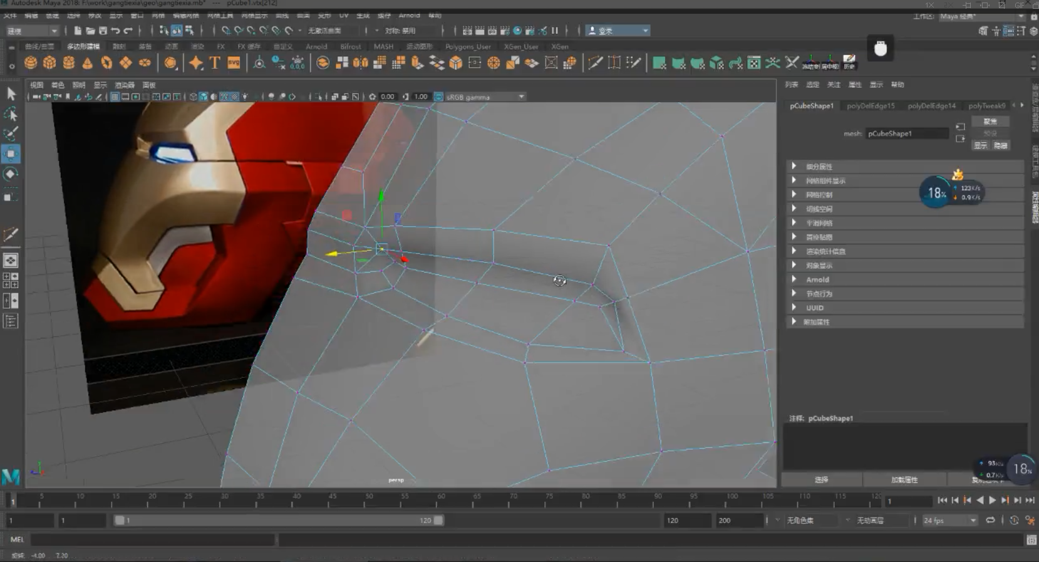This screenshot has height=562, width=1039.
Task: Activate the Move tool in toolbox
Action: (11, 154)
